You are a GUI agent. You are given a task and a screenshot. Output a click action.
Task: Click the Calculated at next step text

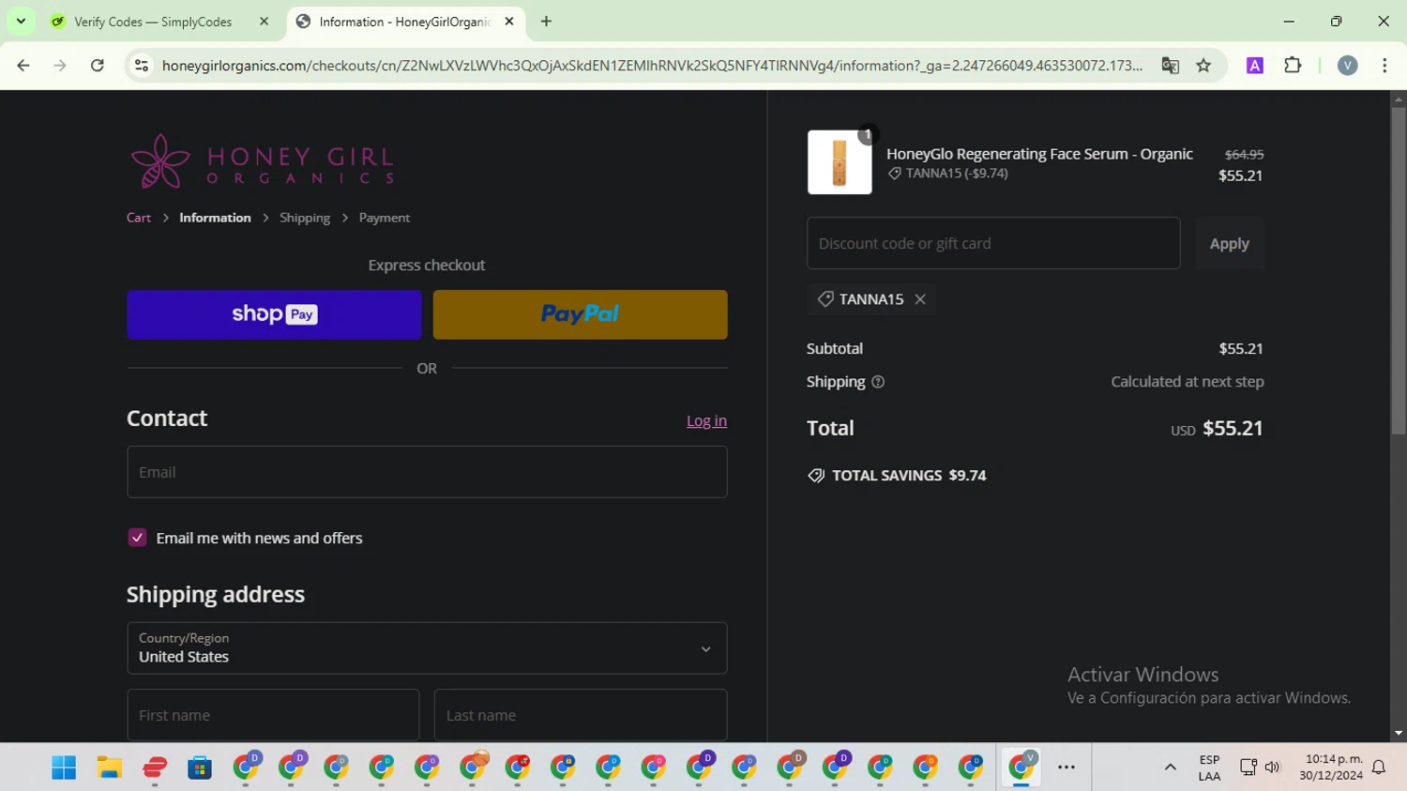tap(1188, 382)
